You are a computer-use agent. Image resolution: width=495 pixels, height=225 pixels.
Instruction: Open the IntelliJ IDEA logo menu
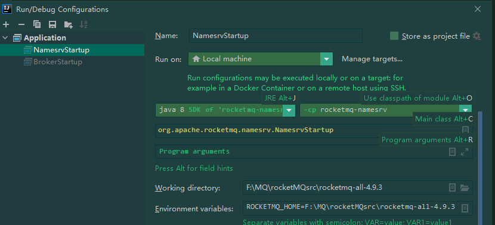click(7, 9)
